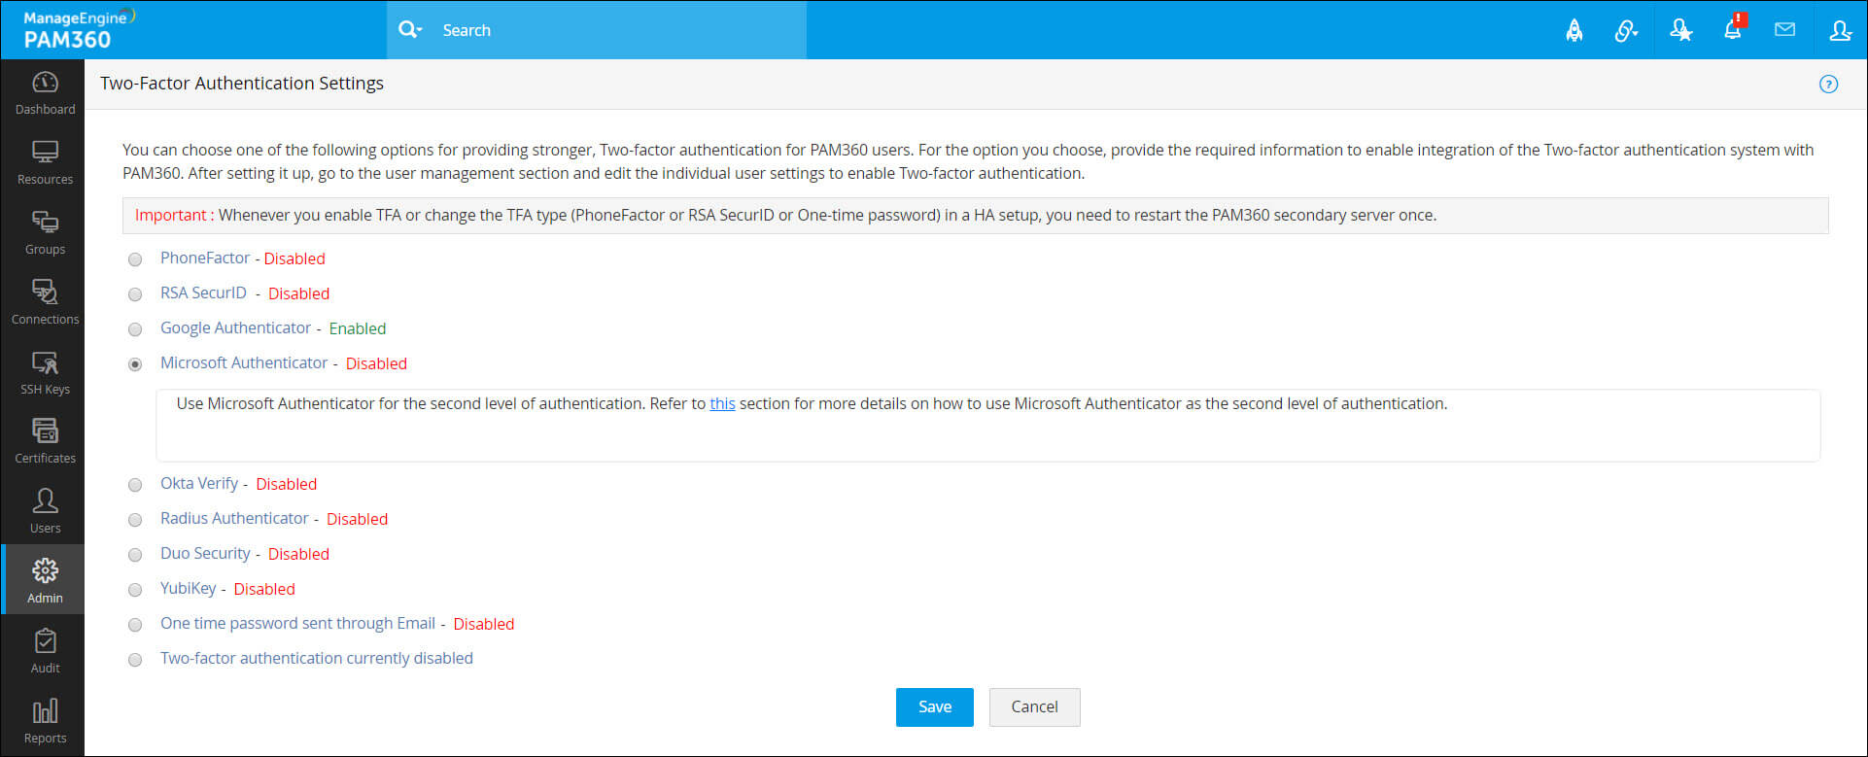Click the rocket icon in the header
The height and width of the screenshot is (757, 1868).
(1574, 30)
